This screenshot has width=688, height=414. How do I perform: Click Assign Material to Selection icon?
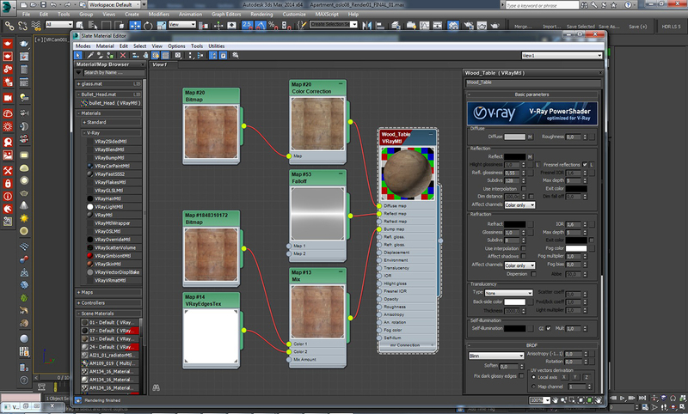coord(110,55)
